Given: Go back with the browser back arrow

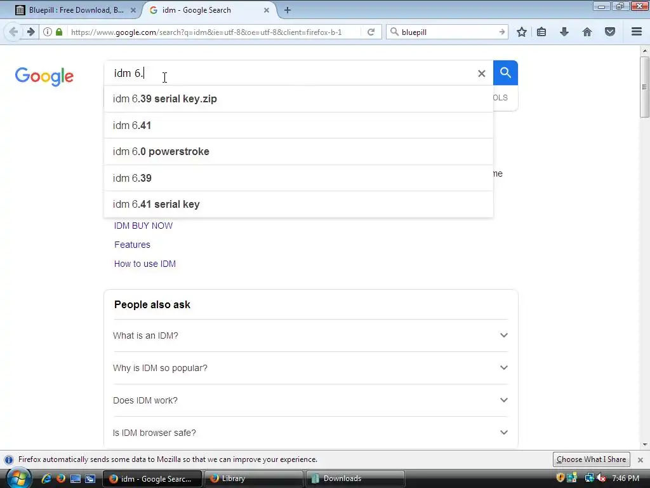Looking at the screenshot, I should [13, 32].
